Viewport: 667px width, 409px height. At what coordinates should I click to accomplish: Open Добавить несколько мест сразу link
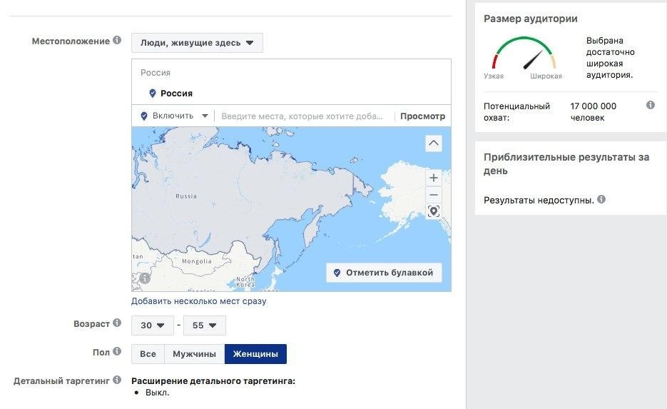click(198, 301)
